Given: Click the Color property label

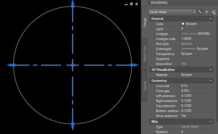Looking at the screenshot, I should tap(160, 24).
